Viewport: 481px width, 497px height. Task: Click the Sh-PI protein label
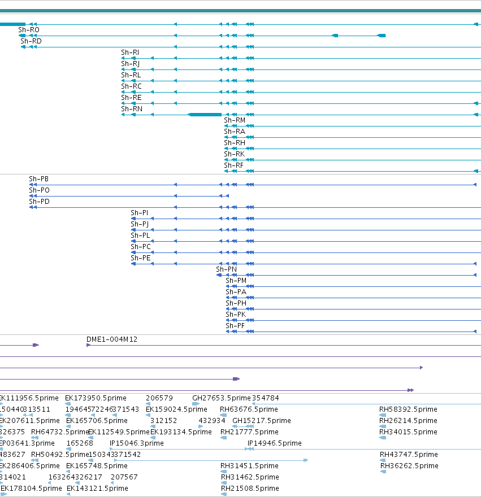[x=140, y=213]
